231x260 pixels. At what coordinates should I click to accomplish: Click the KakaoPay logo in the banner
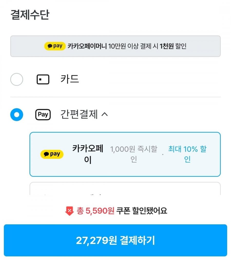click(x=55, y=46)
